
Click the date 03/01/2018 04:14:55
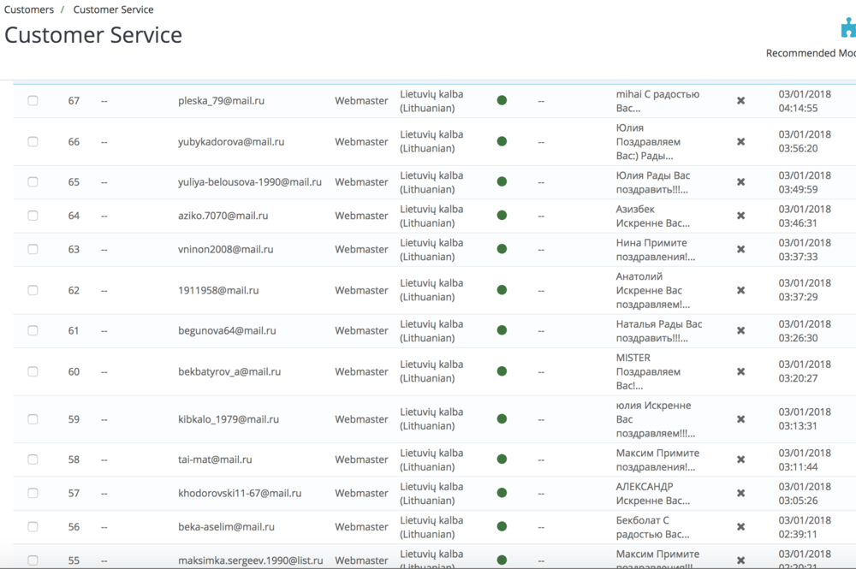pyautogui.click(x=805, y=100)
